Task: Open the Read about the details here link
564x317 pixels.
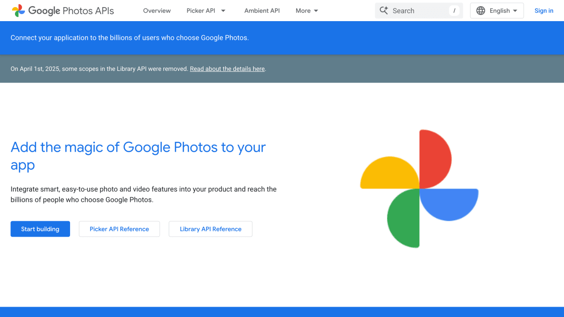Action: click(x=227, y=69)
